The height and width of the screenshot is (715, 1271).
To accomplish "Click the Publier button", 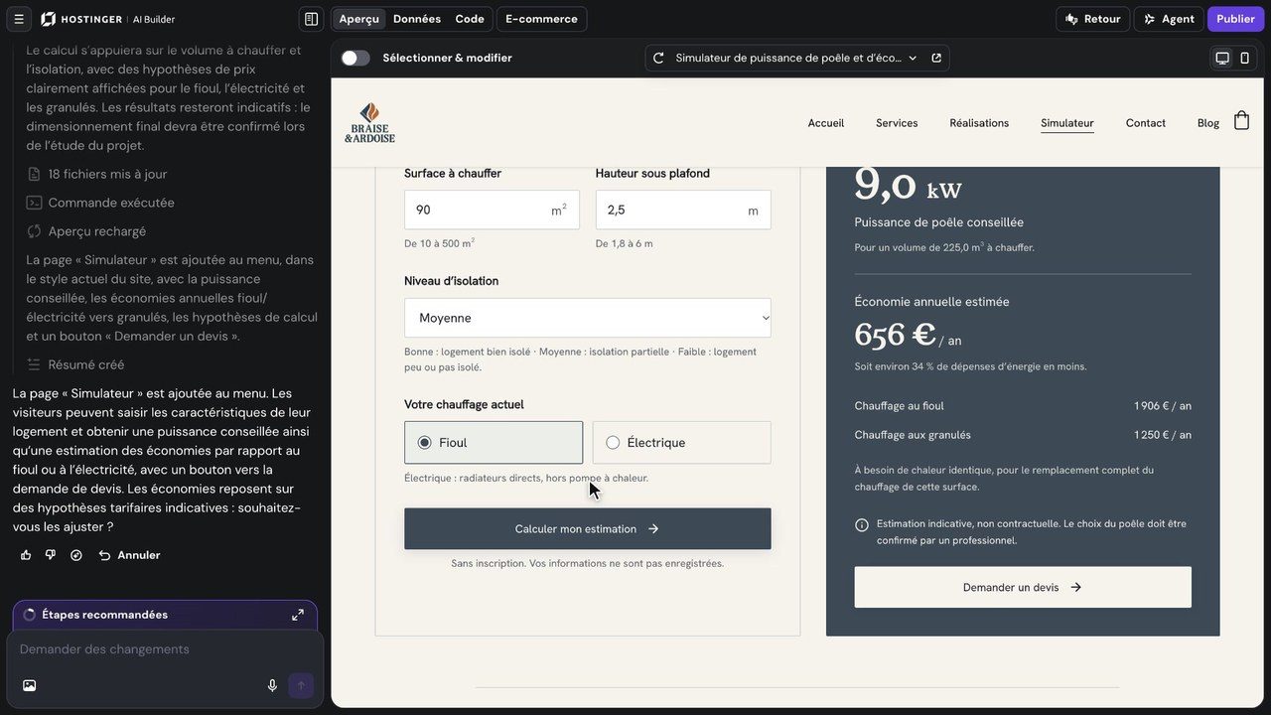I will click(1235, 19).
